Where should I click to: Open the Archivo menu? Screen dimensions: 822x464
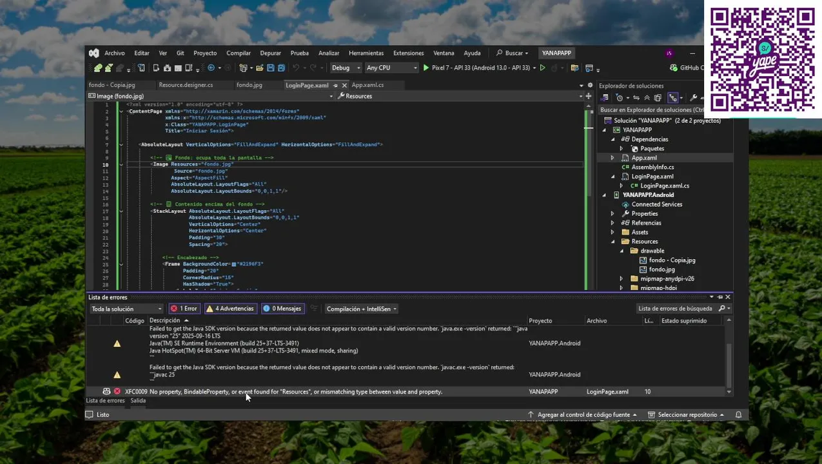coord(114,53)
